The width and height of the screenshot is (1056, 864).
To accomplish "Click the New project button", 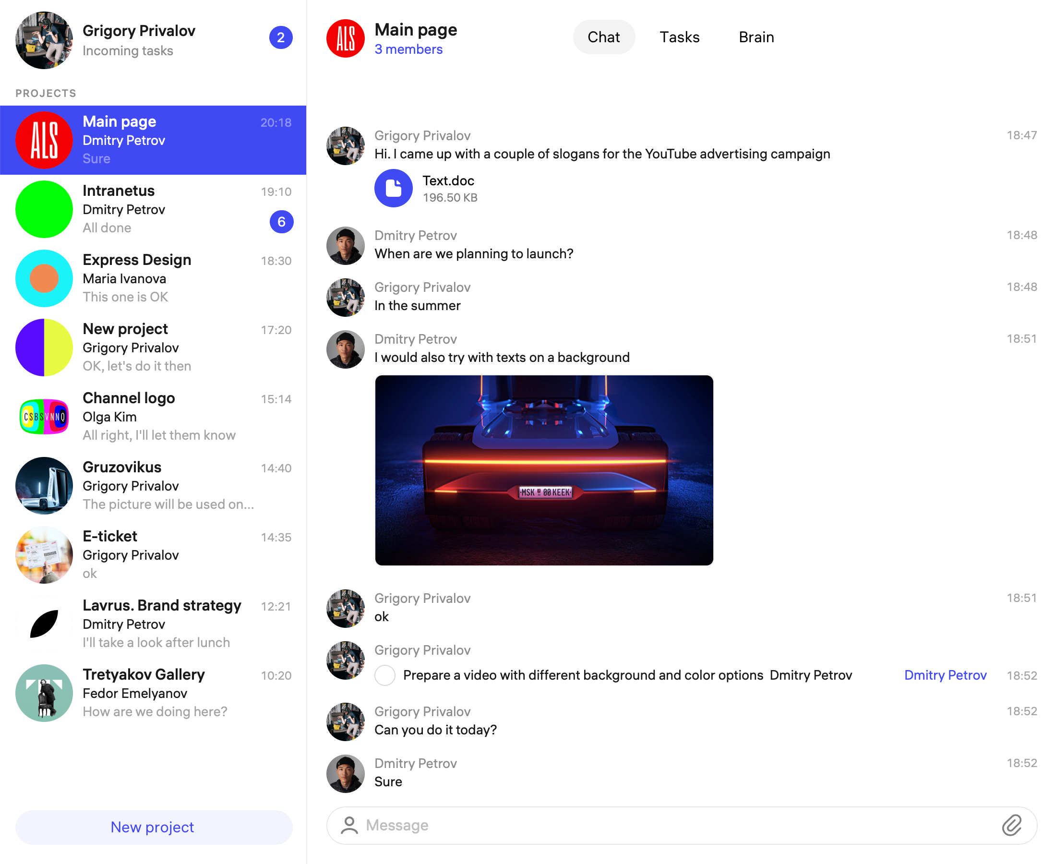I will [x=153, y=827].
